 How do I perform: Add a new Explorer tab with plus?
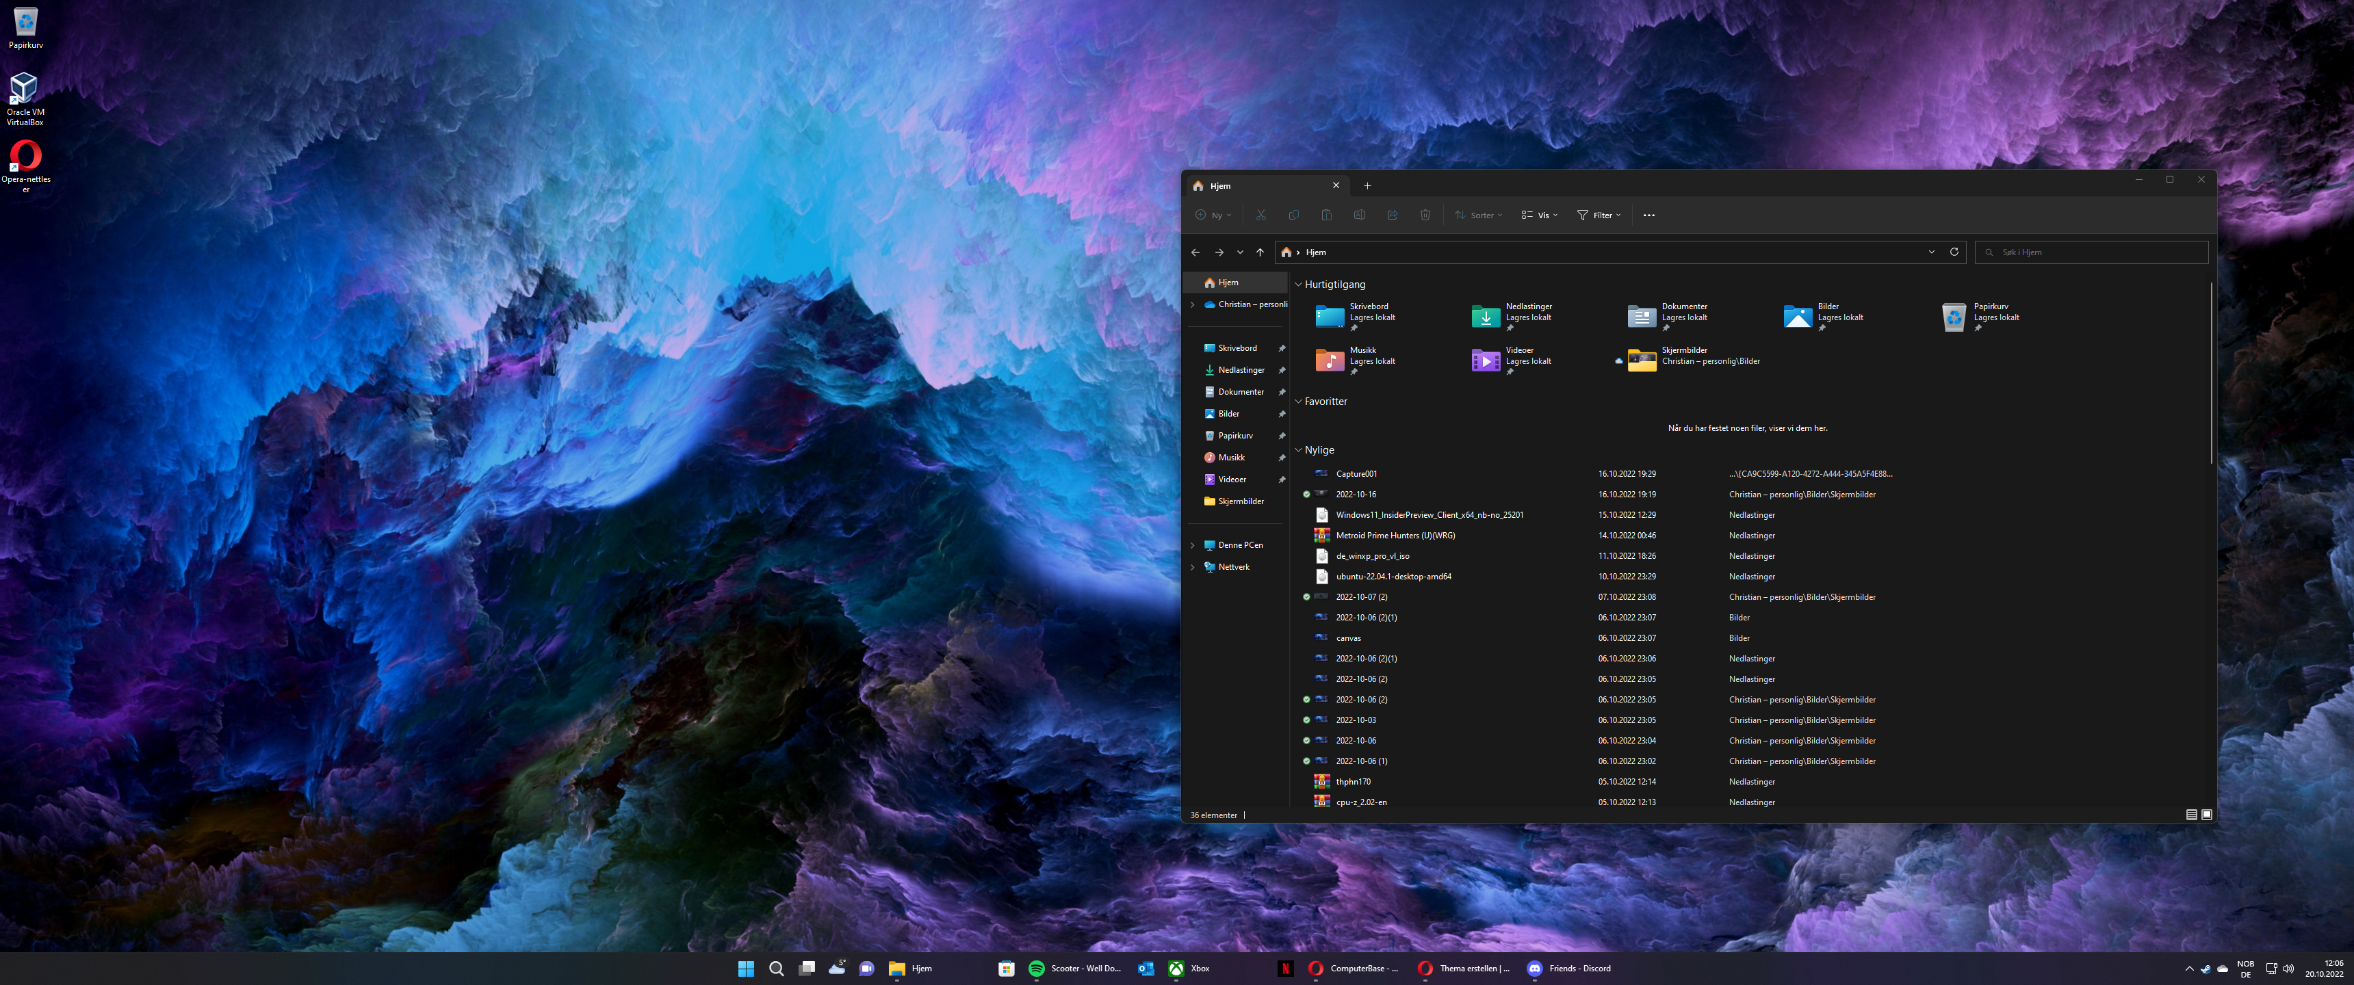(1368, 185)
